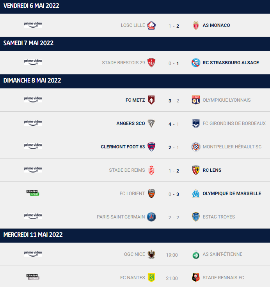Click the Canal+ Sport broadcaster logo
The width and height of the screenshot is (270, 287).
tap(33, 193)
